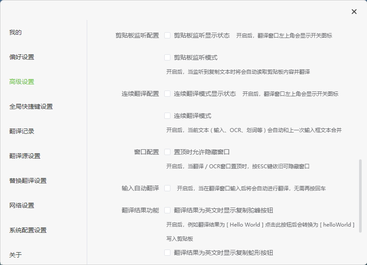The width and height of the screenshot is (367, 265).
Task: Toggle 置顶时允许隐藏窗口 checkbox
Action: (x=167, y=152)
